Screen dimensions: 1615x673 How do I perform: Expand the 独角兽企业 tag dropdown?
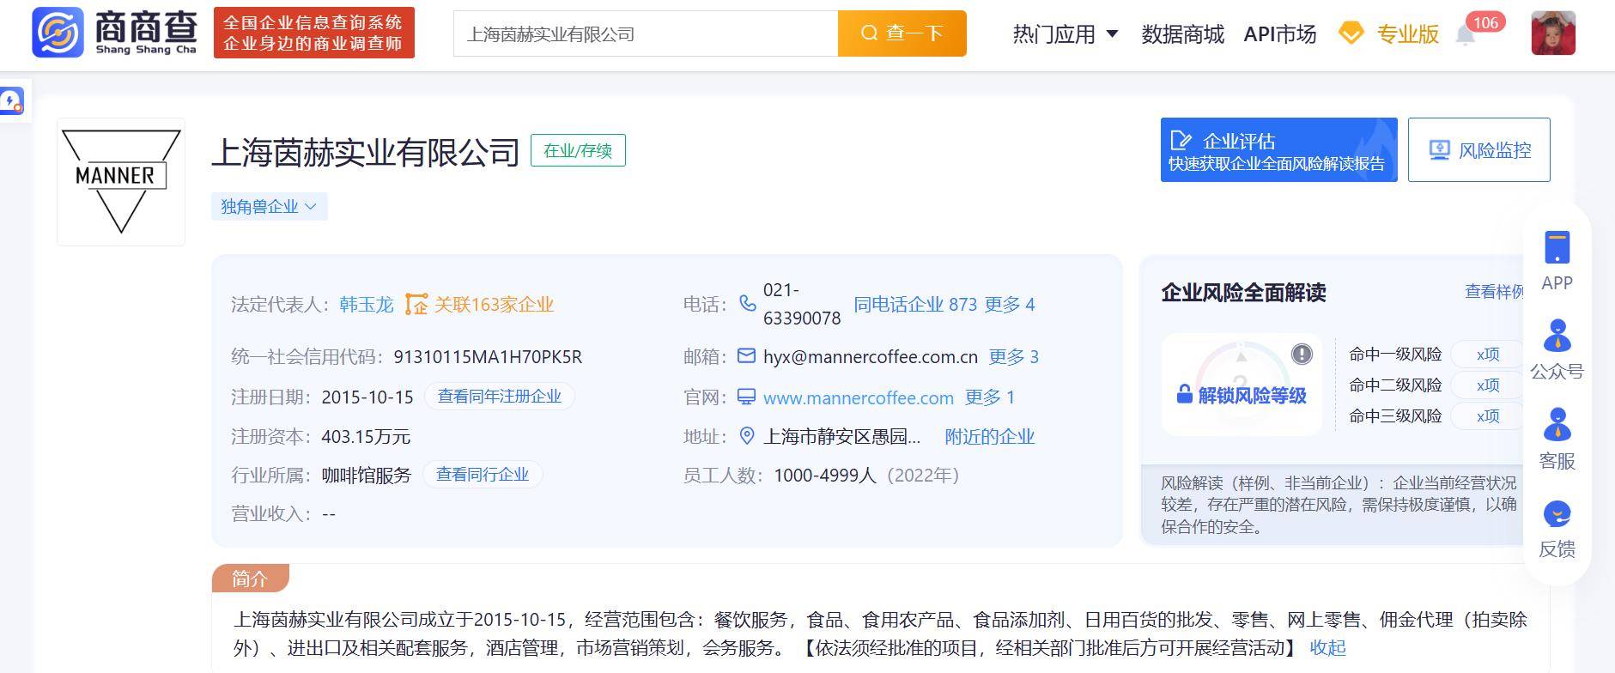tap(270, 206)
